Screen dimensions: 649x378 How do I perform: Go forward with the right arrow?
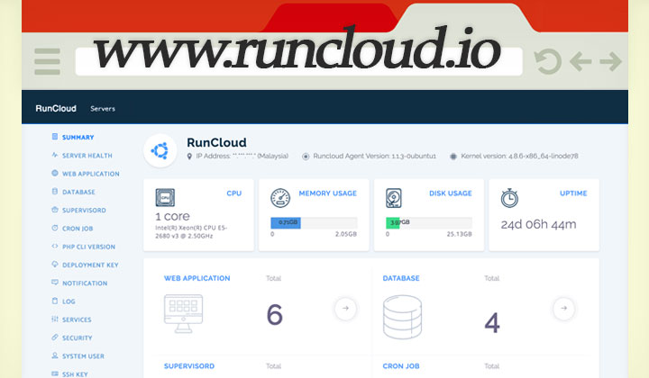click(610, 61)
